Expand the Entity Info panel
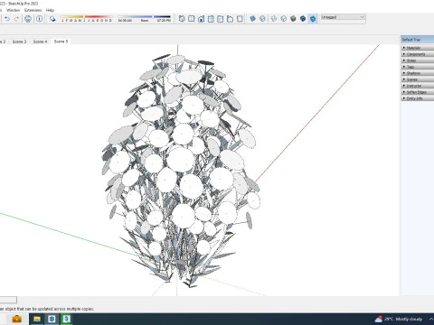 point(418,98)
